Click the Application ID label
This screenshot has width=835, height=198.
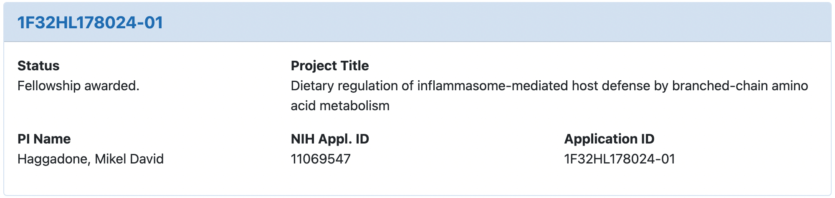pos(609,139)
